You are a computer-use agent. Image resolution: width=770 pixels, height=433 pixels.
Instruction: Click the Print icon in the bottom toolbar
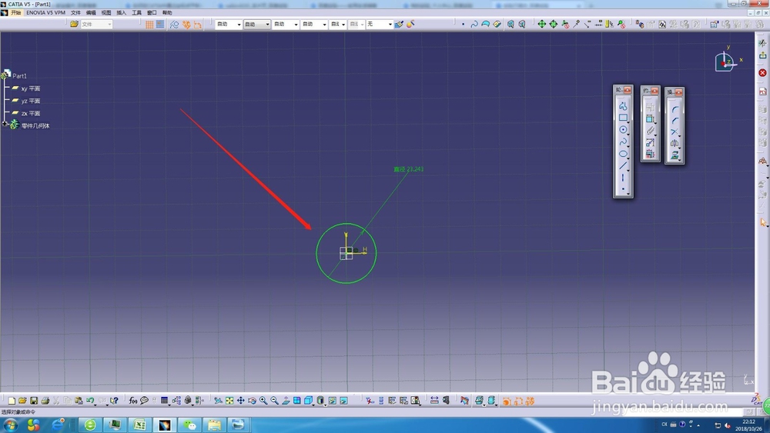tap(45, 401)
